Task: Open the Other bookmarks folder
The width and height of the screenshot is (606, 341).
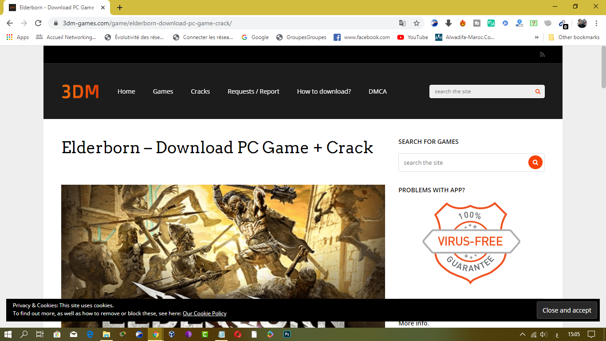Action: pyautogui.click(x=574, y=37)
